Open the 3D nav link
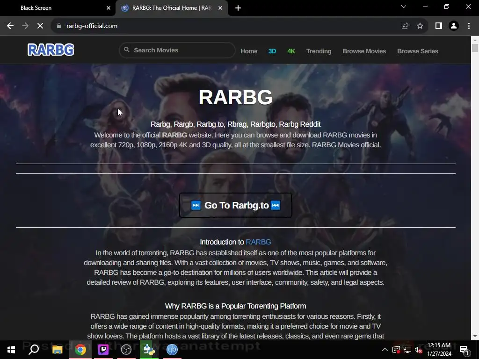 click(x=272, y=51)
